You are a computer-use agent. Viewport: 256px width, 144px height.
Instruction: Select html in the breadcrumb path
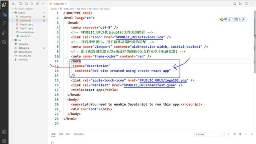pyautogui.click(x=83, y=9)
